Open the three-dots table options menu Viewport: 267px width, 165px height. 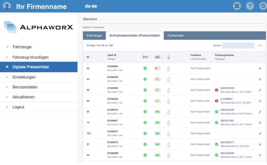260,45
